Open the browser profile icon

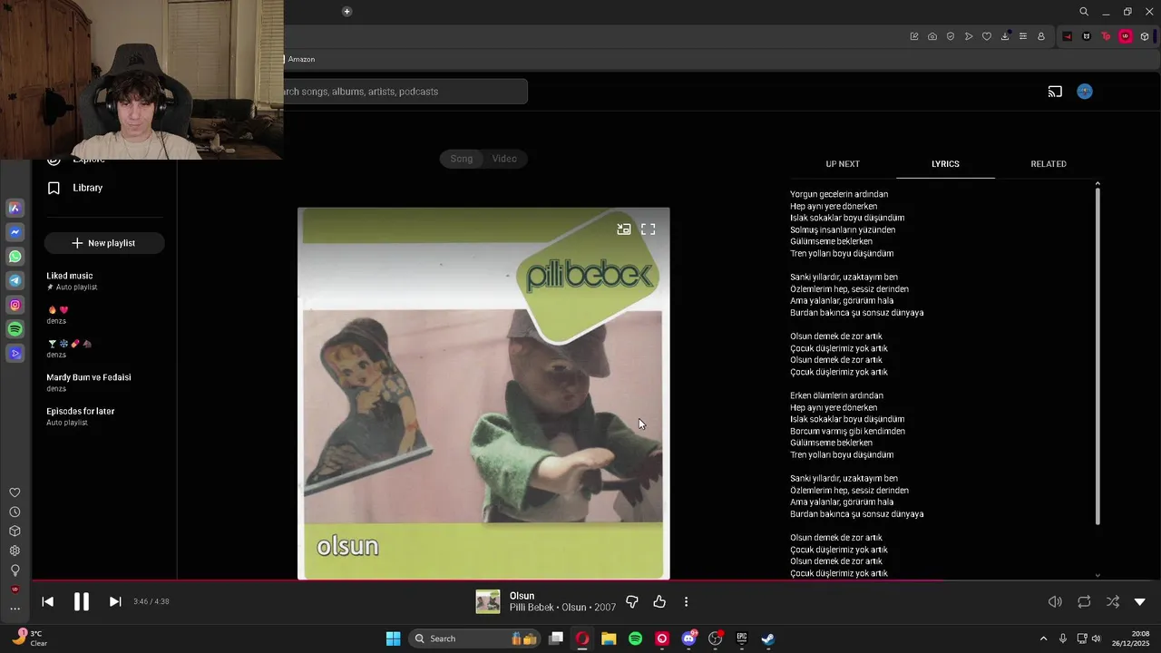(x=1041, y=36)
